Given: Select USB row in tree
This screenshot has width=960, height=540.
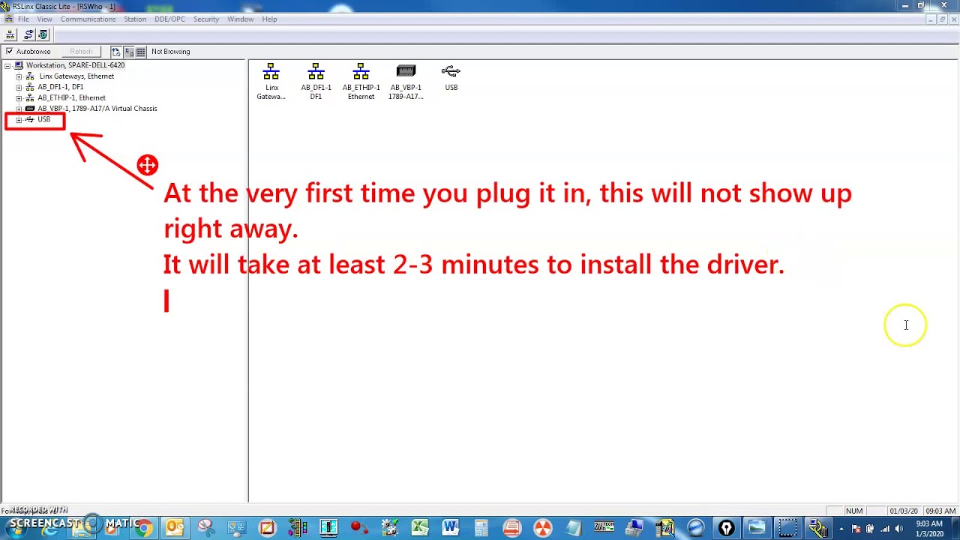Looking at the screenshot, I should 43,120.
